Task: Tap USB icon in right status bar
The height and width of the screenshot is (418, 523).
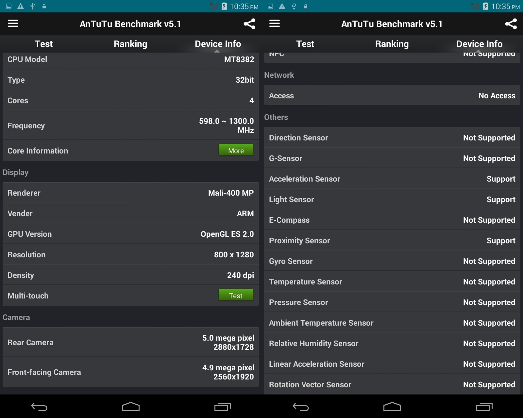Action: 294,6
